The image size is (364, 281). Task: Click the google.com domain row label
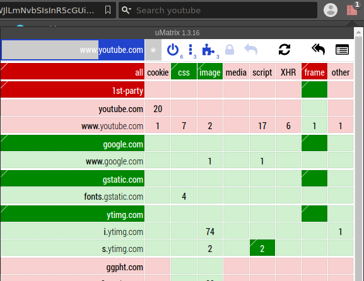point(73,143)
